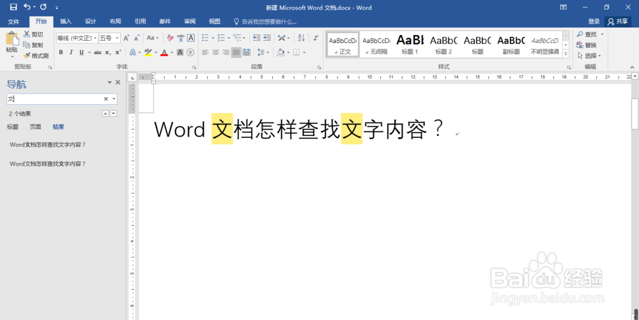Open search options dropdown in navigation box
Viewport: 639px width, 320px height.
(114, 99)
